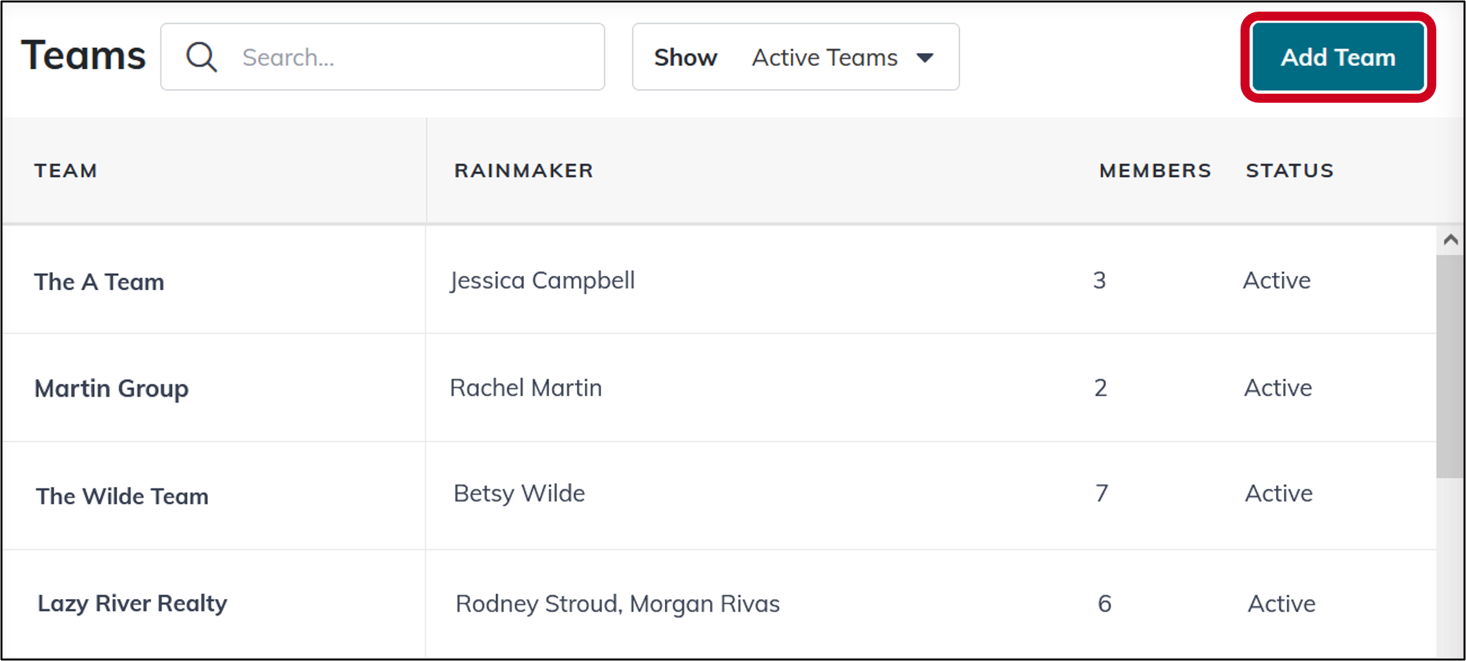Screen dimensions: 1466x661
Task: Click rainmaker Jessica Campbell
Action: 543,280
